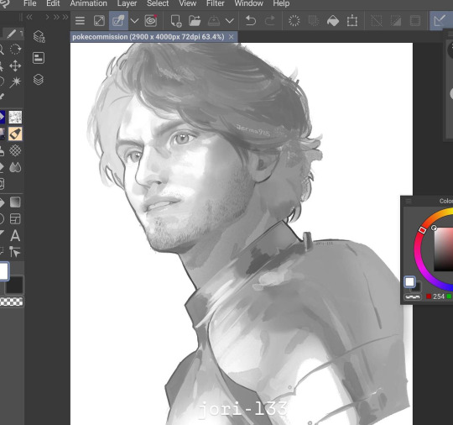Click the dotted circle Clear icon
Screen dimensions: 453x425
(294, 21)
